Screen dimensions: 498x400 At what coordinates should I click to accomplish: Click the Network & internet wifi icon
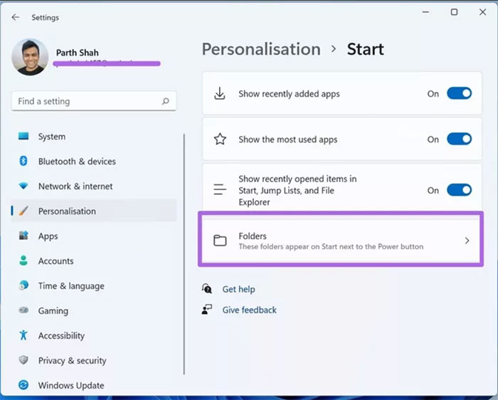pos(23,186)
